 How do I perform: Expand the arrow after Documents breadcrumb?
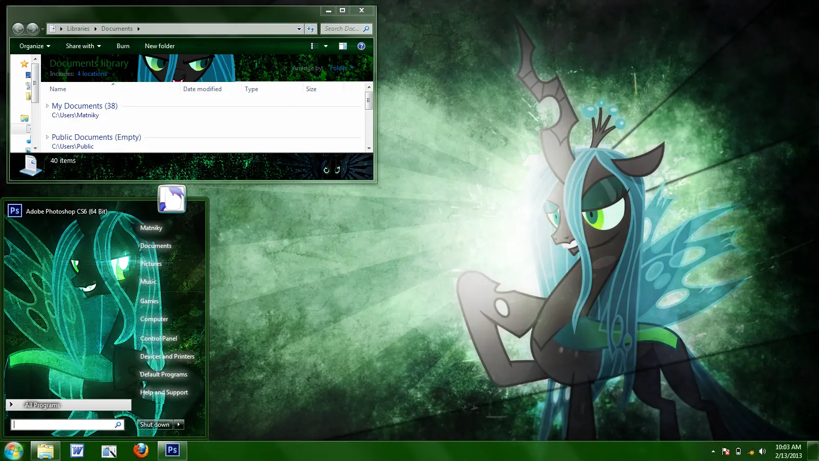coord(138,29)
